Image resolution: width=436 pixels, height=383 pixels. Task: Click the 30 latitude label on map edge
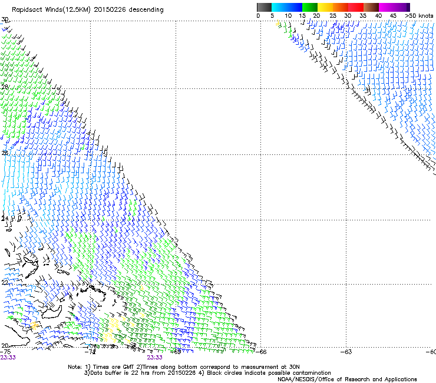tap(5, 19)
